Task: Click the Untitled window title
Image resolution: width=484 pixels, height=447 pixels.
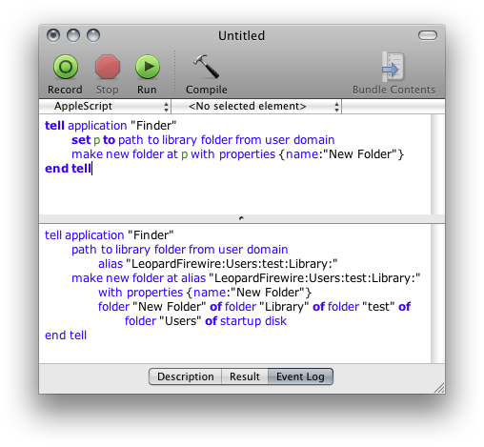Action: (x=241, y=35)
